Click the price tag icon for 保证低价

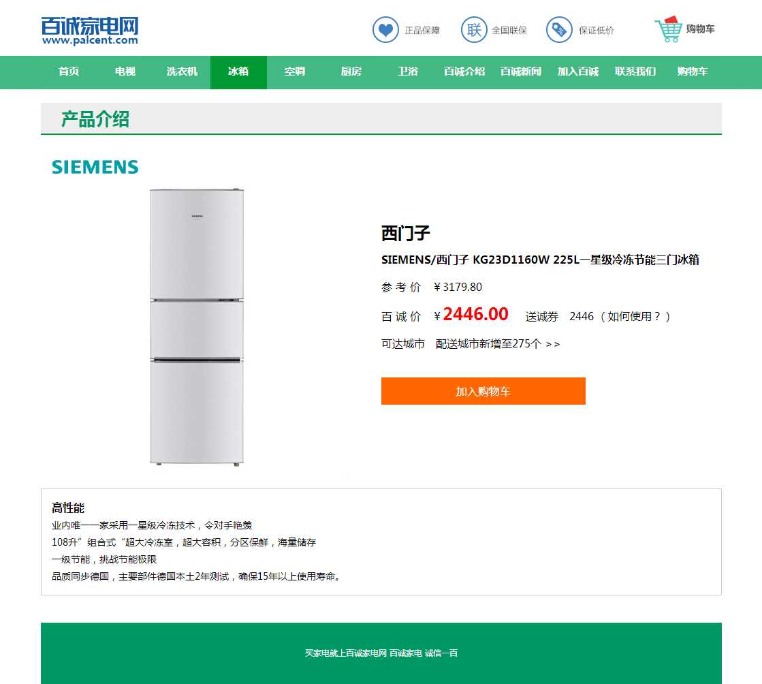click(x=559, y=30)
